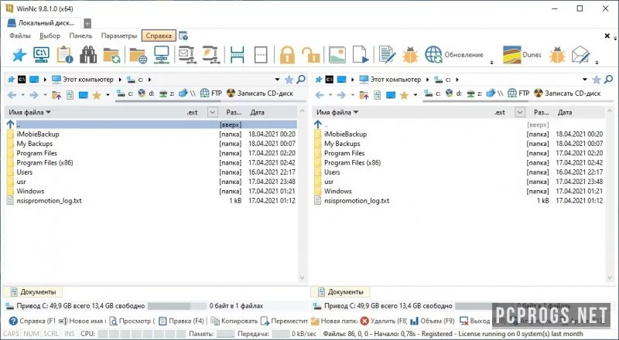Click the document play icon
The image size is (619, 340).
[x=361, y=55]
